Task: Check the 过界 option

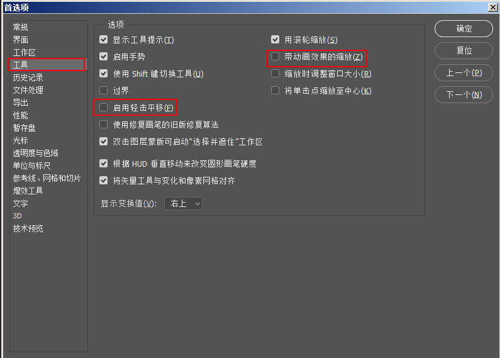Action: [104, 91]
